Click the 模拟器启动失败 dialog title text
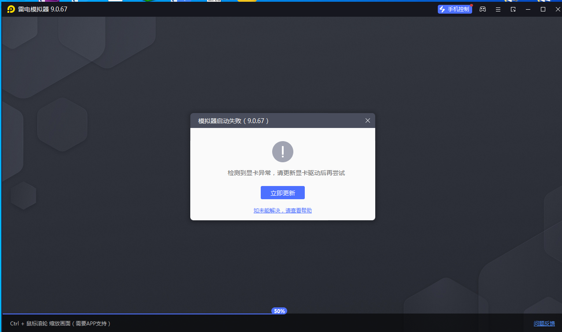This screenshot has height=332, width=562. click(x=233, y=121)
